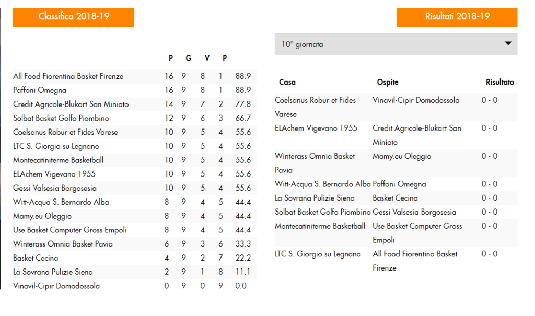Click the Ospite column header

[388, 82]
